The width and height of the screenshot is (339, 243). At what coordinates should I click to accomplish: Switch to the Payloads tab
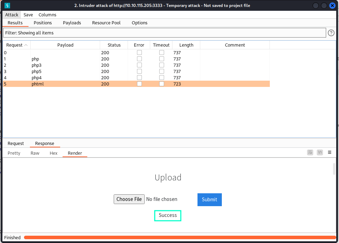tap(72, 23)
